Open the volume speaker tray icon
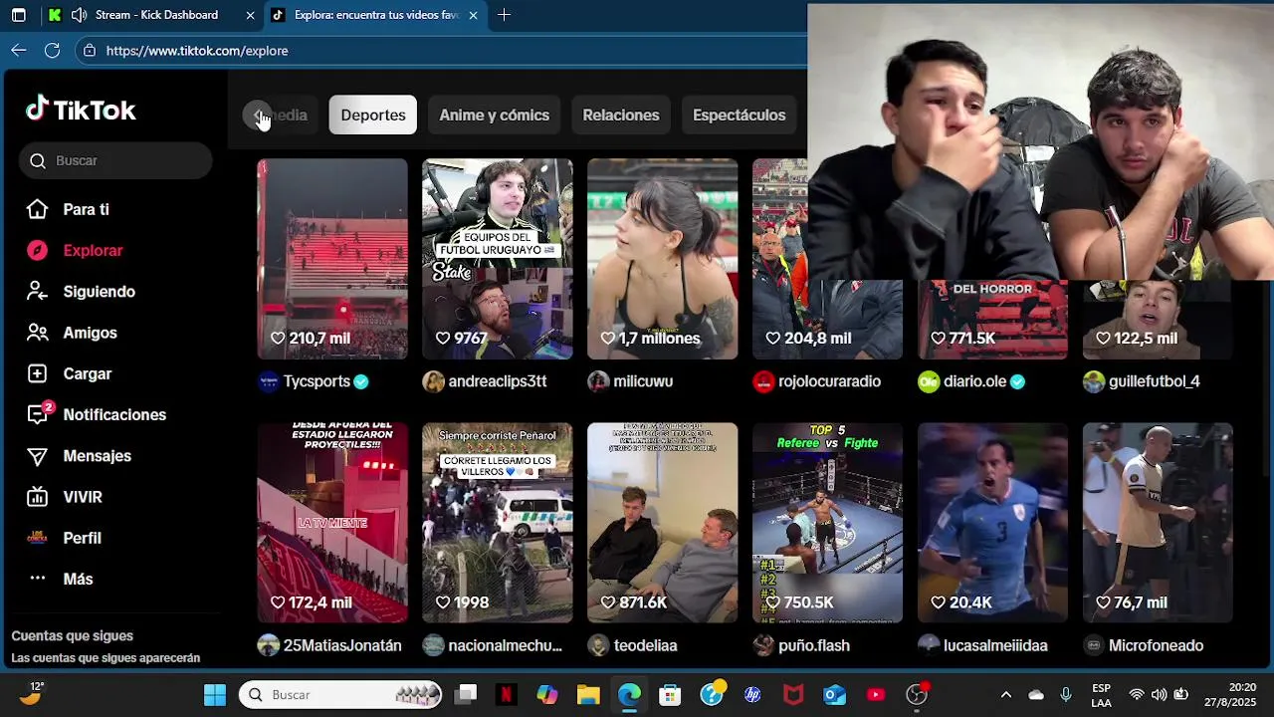Image resolution: width=1274 pixels, height=717 pixels. 1159,694
